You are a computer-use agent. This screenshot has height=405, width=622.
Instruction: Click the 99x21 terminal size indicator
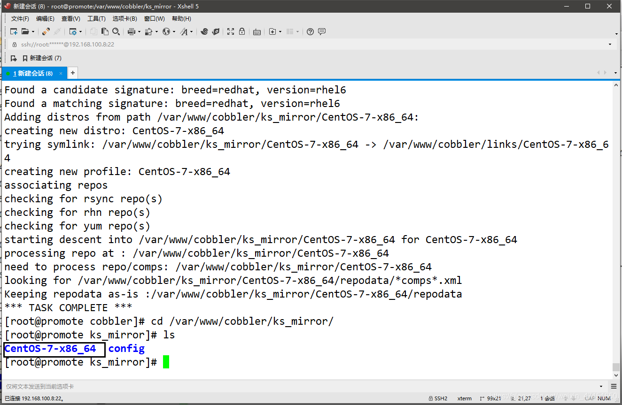click(x=490, y=398)
